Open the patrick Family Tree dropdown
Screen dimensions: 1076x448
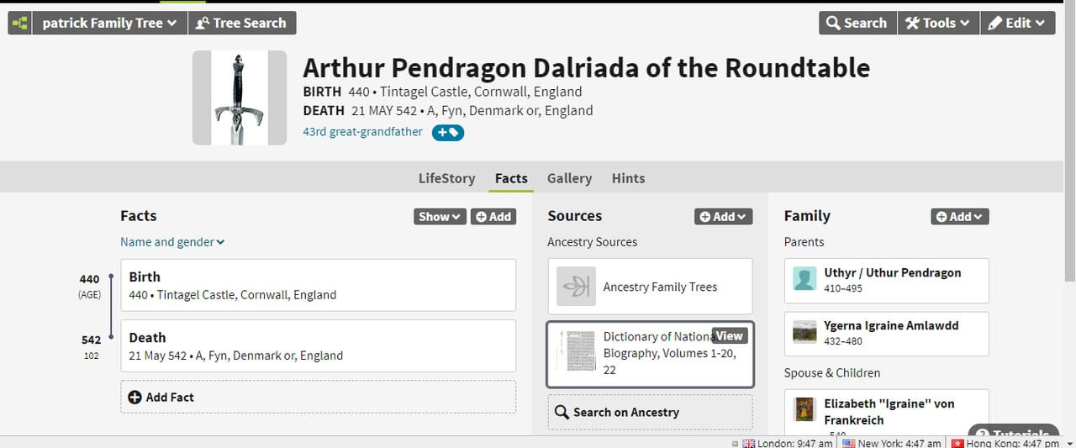(x=109, y=24)
